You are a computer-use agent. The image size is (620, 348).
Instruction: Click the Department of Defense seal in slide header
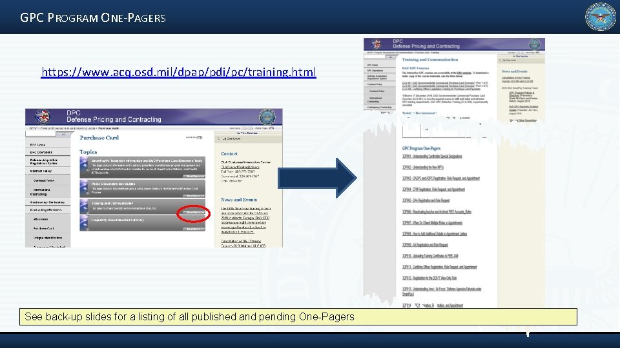[x=600, y=17]
